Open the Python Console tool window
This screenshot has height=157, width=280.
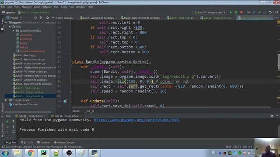click(64, 143)
